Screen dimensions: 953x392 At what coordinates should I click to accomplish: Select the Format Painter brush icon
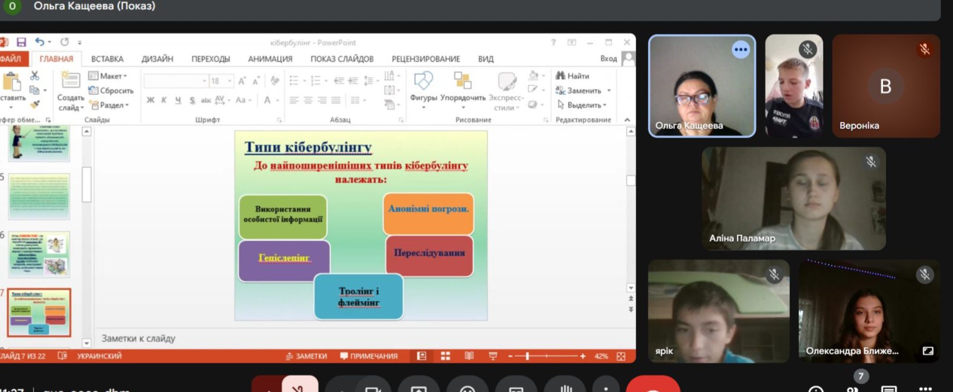pos(35,104)
